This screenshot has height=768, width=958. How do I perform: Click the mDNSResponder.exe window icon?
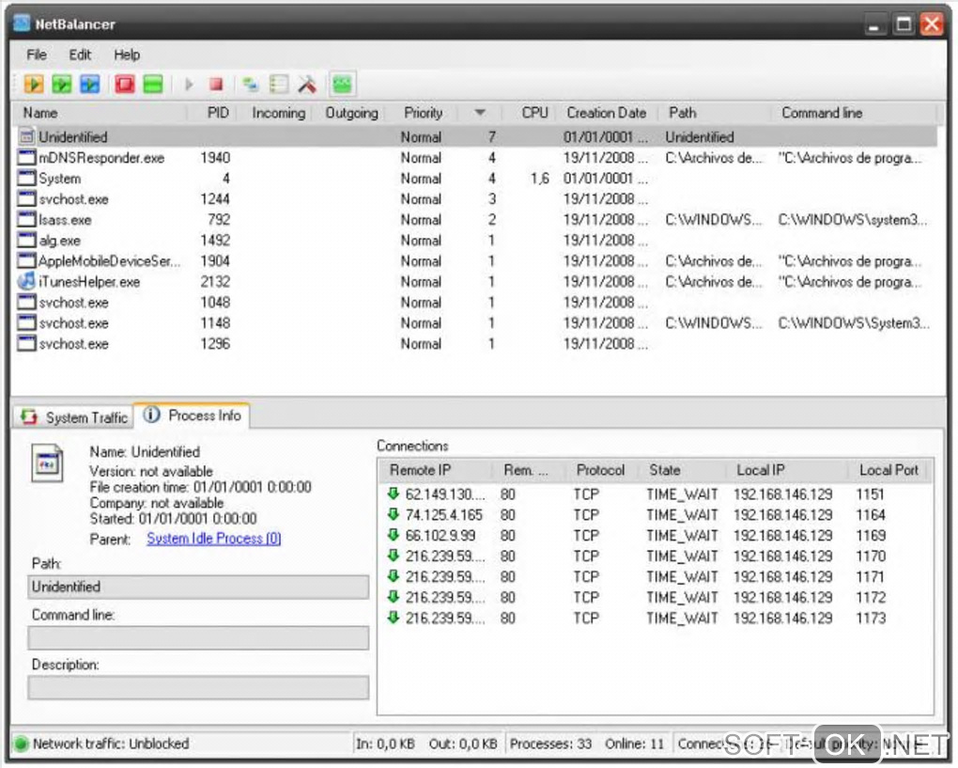(26, 157)
